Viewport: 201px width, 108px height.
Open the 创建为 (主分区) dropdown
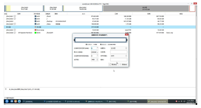click(x=119, y=48)
